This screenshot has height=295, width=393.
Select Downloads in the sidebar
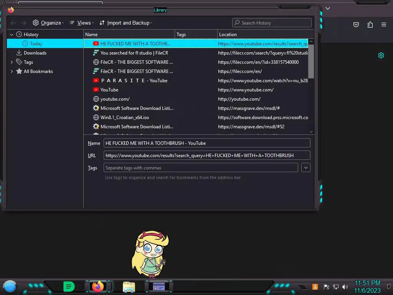click(x=35, y=53)
